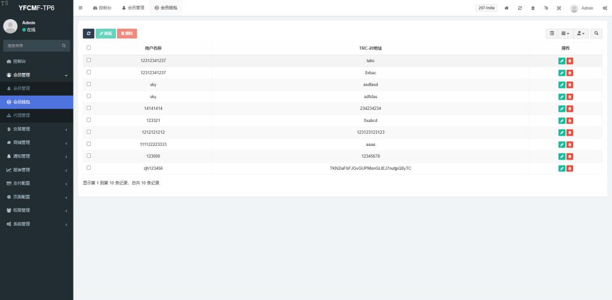The image size is (612, 300).
Task: Delete the wallet row for user zjh123456
Action: [x=570, y=169]
